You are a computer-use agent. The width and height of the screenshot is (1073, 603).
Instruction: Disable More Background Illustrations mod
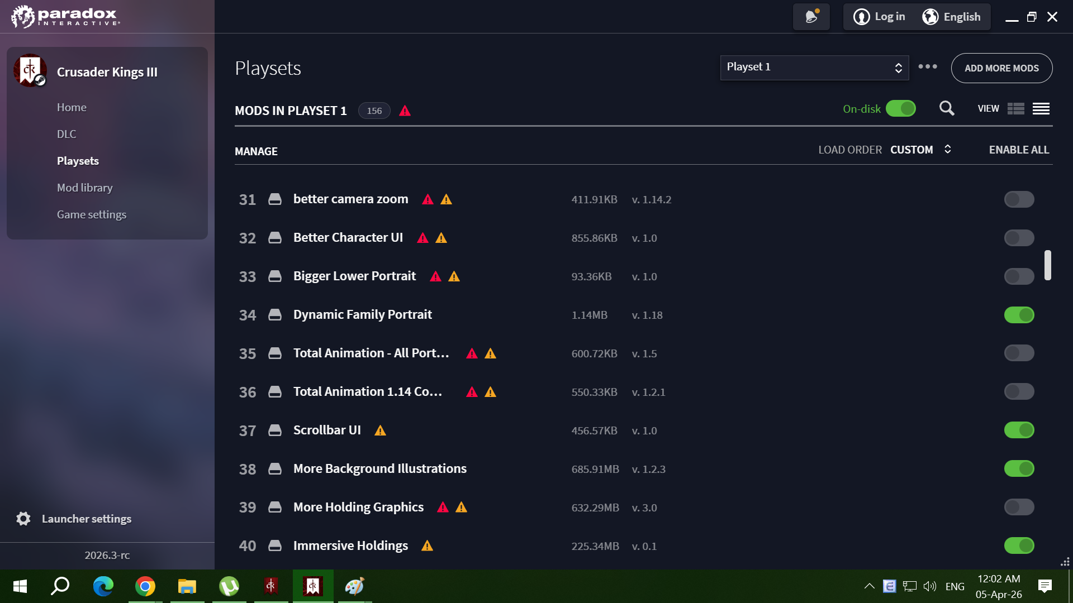(1019, 468)
